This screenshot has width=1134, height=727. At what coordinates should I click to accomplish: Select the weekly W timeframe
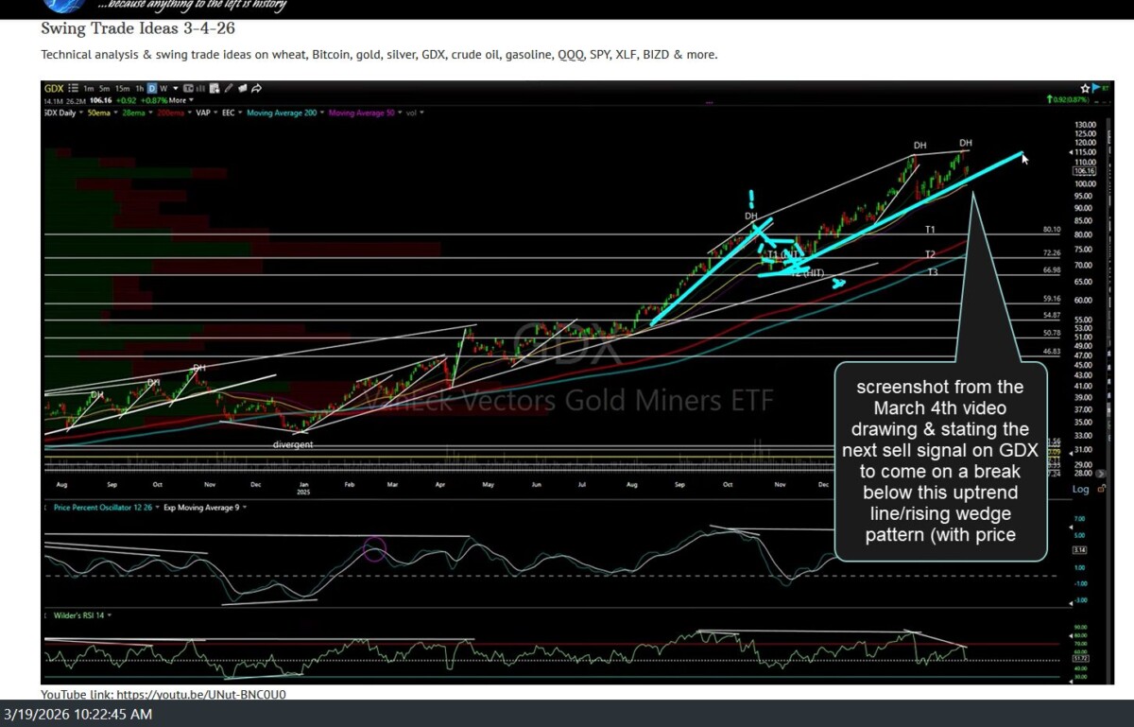[x=163, y=88]
